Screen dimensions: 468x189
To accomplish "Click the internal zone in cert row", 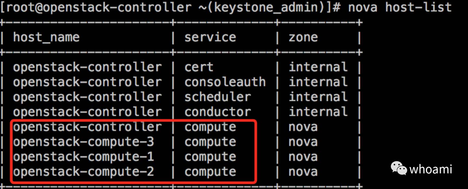I will coord(318,67).
